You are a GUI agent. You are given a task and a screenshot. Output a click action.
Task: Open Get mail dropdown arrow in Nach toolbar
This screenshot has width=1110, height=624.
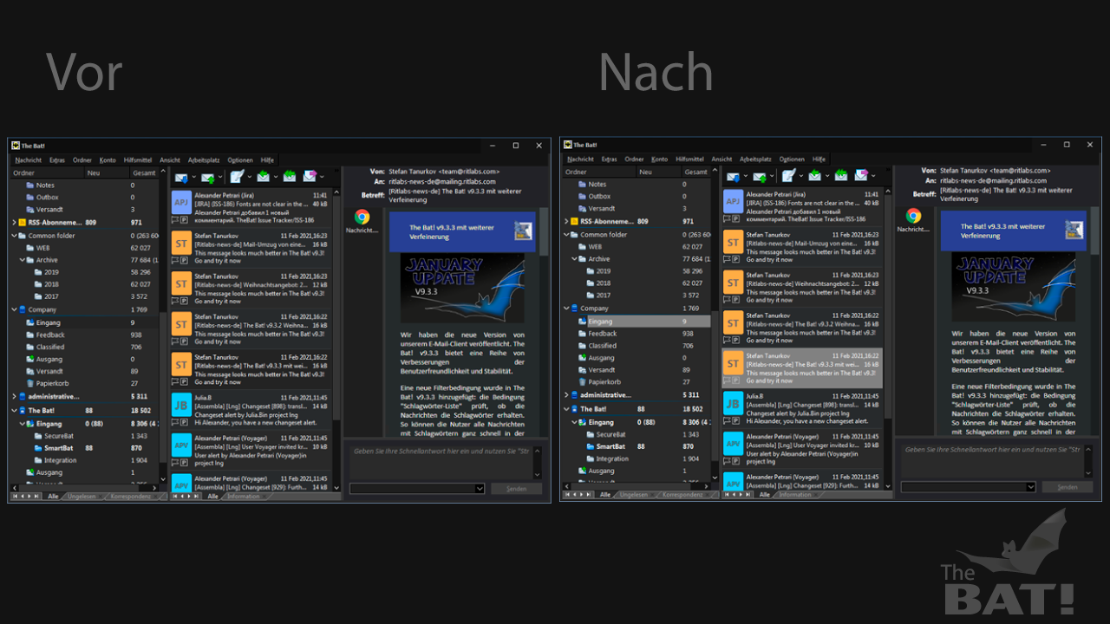coord(745,176)
